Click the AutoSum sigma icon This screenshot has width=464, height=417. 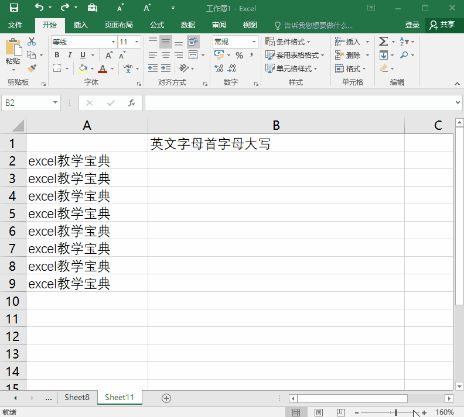point(384,42)
